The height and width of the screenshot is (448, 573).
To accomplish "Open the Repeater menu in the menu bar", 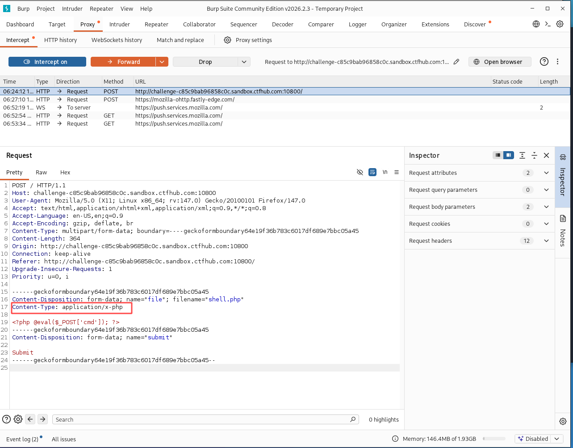I will pyautogui.click(x=102, y=8).
